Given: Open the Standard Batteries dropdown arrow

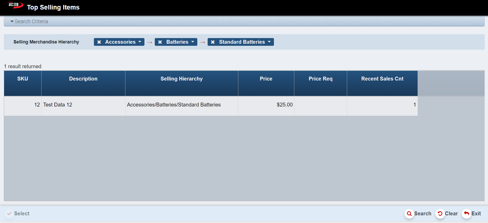Looking at the screenshot, I should [x=269, y=42].
